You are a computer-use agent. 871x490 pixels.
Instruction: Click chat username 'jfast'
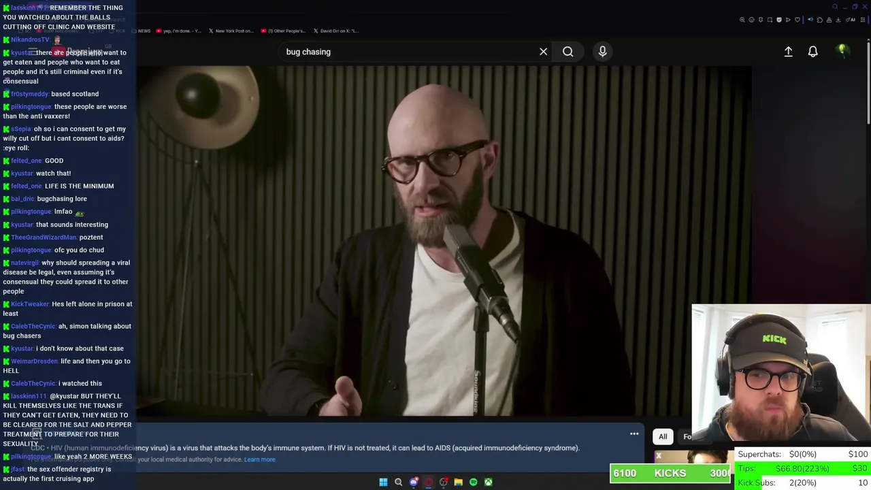[x=18, y=469]
